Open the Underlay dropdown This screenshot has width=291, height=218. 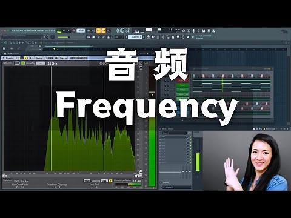[x=41, y=63]
